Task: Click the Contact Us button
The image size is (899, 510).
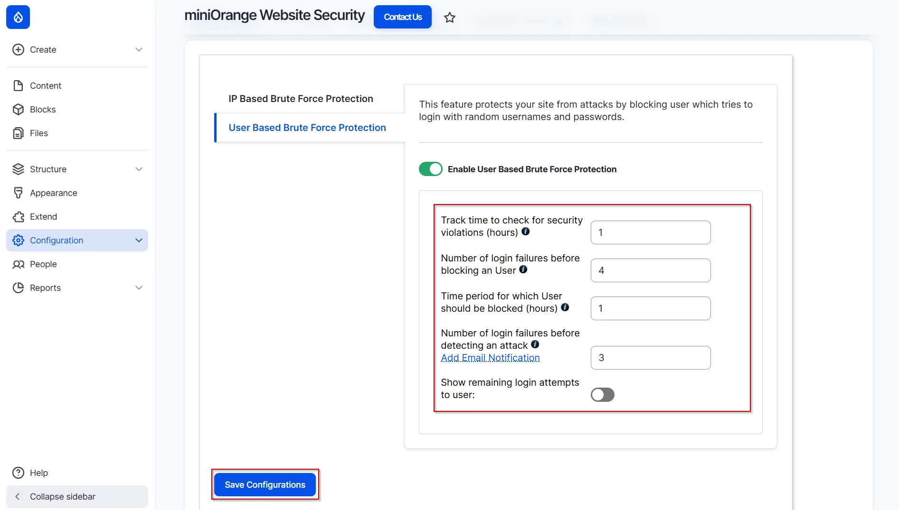Action: click(402, 17)
